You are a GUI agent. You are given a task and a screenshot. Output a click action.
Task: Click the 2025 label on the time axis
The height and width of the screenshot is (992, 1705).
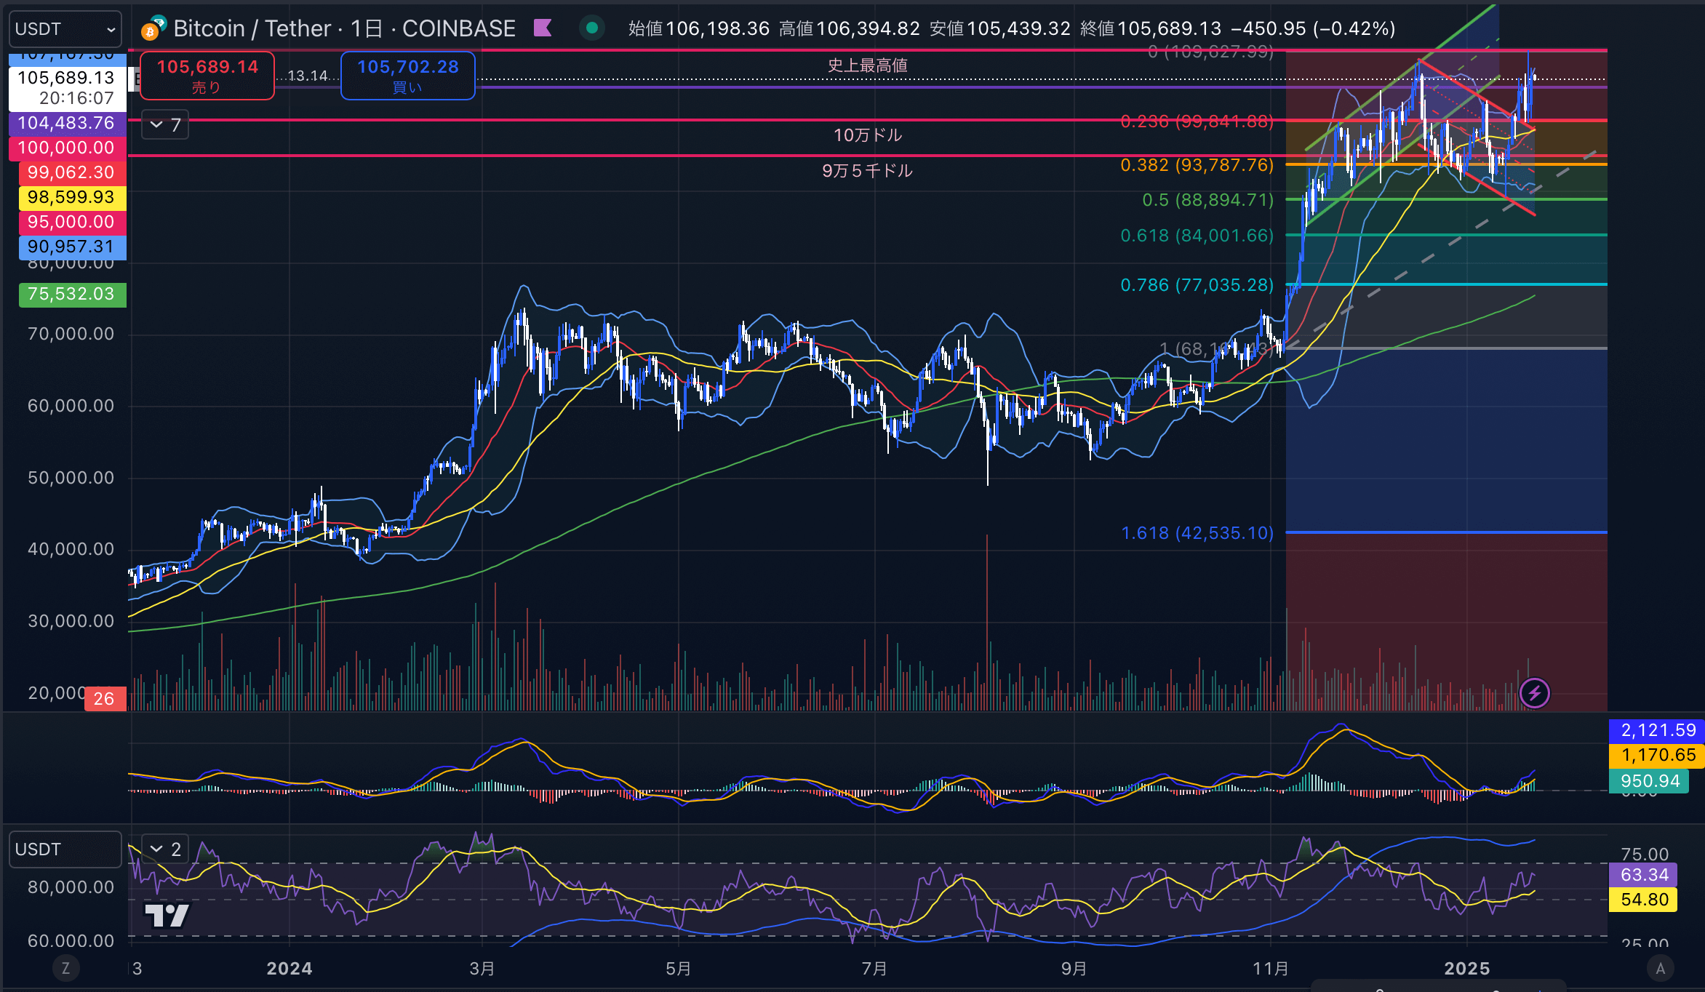(1467, 969)
